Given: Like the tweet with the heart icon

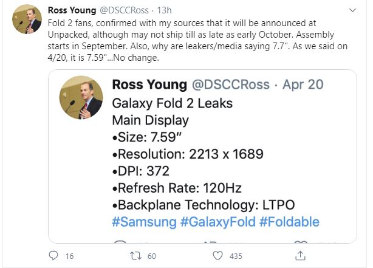Looking at the screenshot, I should point(217,256).
